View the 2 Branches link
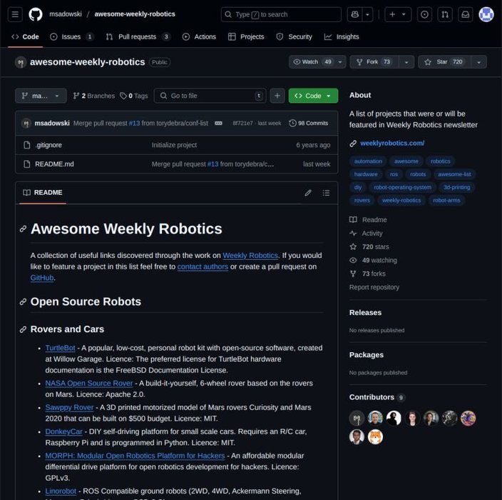 click(x=94, y=96)
